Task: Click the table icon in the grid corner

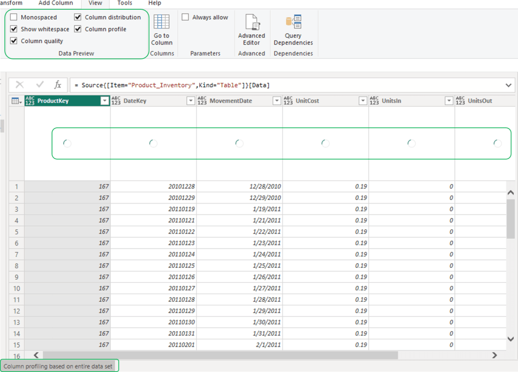Action: 16,101
